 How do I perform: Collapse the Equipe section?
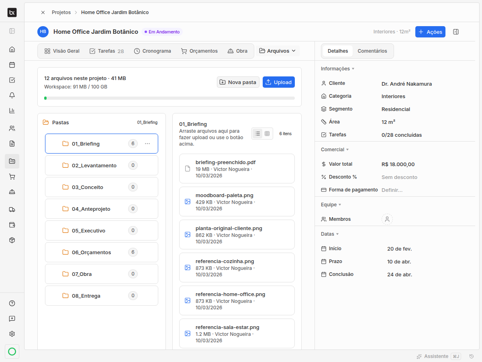pyautogui.click(x=331, y=205)
